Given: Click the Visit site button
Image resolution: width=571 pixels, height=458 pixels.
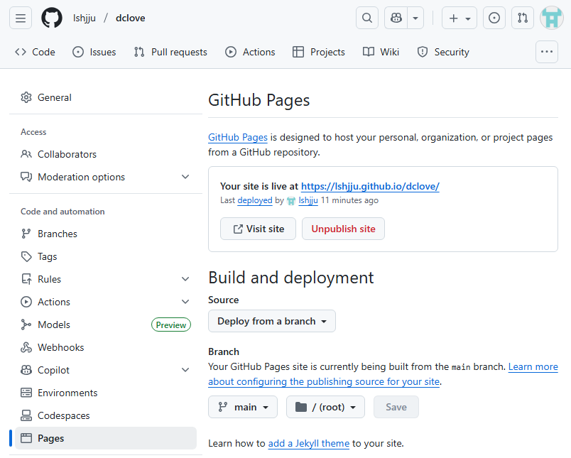Looking at the screenshot, I should pyautogui.click(x=259, y=229).
